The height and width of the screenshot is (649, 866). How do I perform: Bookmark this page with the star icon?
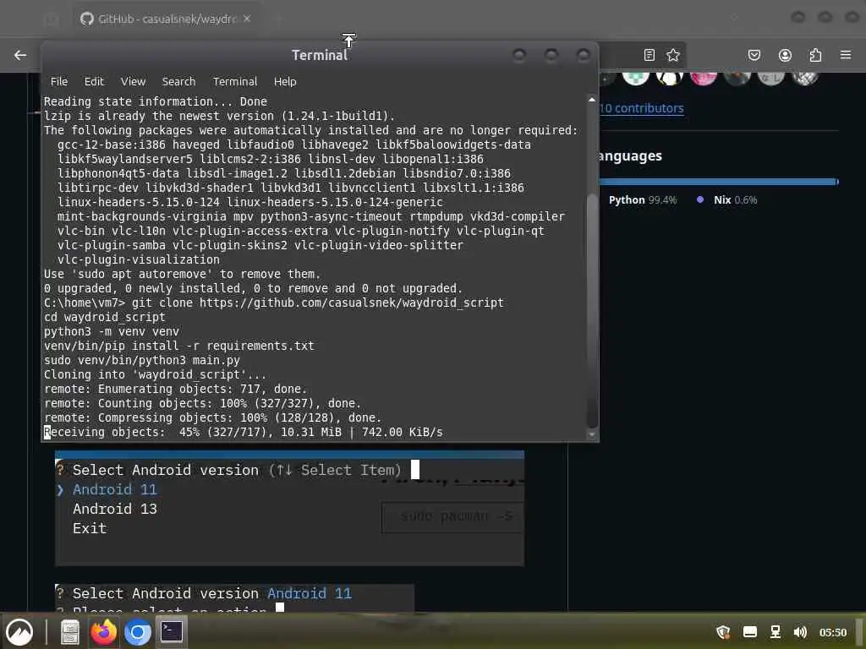click(672, 55)
